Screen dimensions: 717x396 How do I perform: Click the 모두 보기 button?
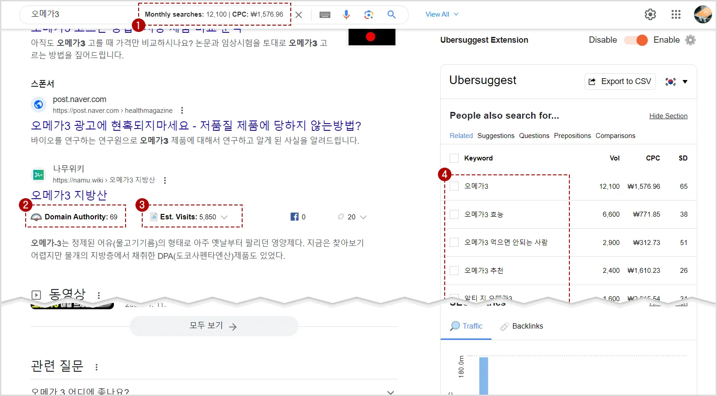(x=214, y=326)
